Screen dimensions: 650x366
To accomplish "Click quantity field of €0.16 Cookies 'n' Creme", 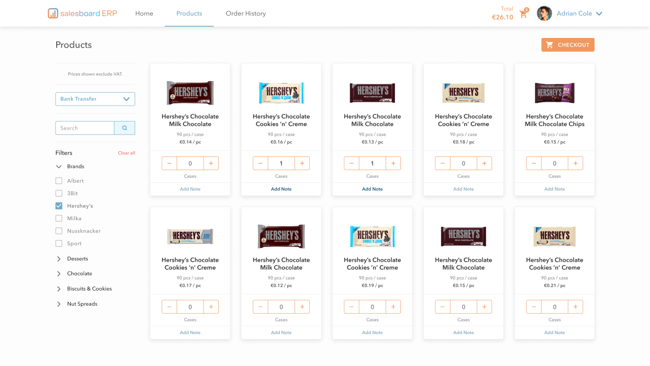I will (281, 164).
